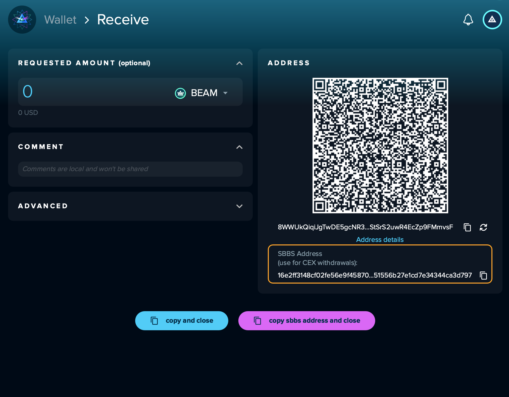
Task: Open the Beam account avatar icon
Action: point(492,20)
